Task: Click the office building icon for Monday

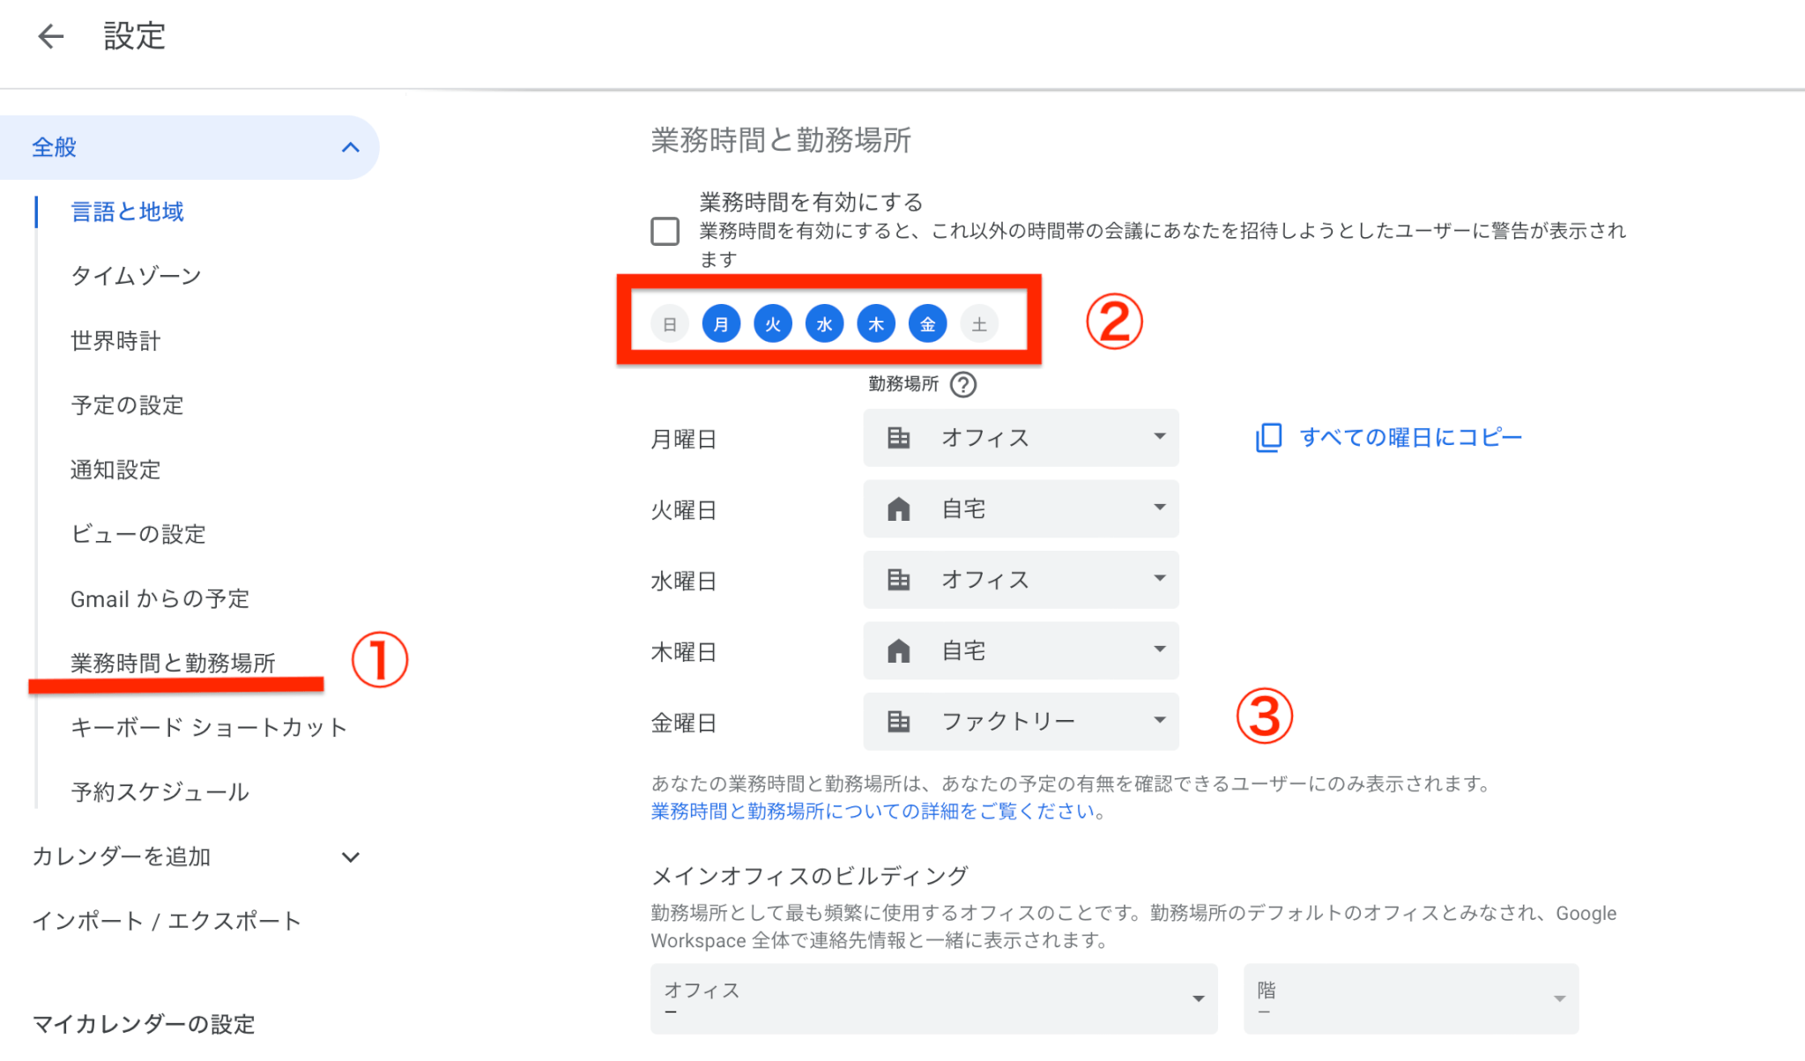Action: point(898,437)
